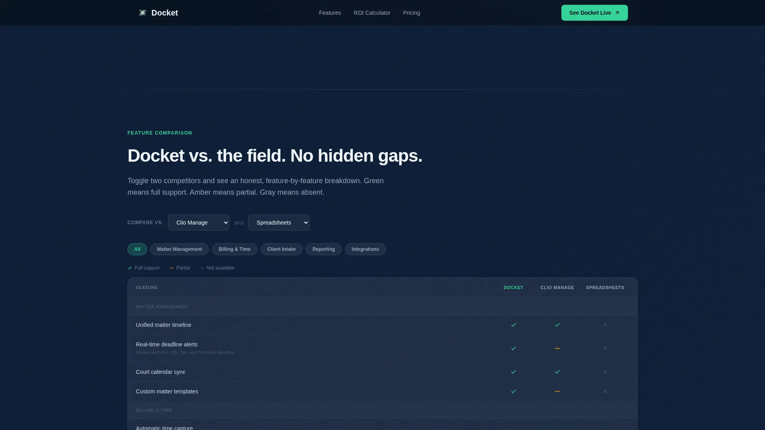Click Spreadsheets X for Custom matter templates
Viewport: 765px width, 430px height.
click(605, 391)
